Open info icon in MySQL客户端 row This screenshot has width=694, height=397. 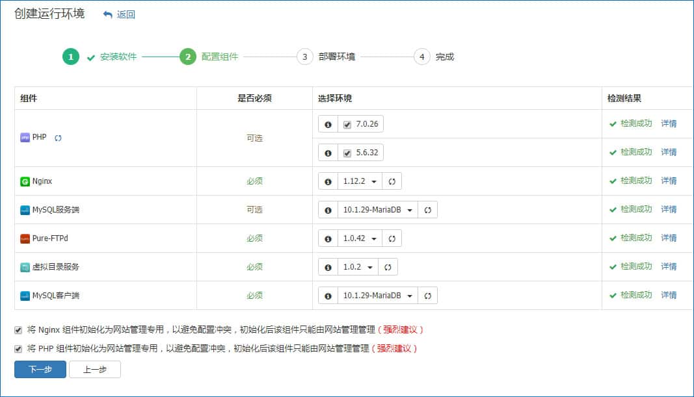point(328,296)
